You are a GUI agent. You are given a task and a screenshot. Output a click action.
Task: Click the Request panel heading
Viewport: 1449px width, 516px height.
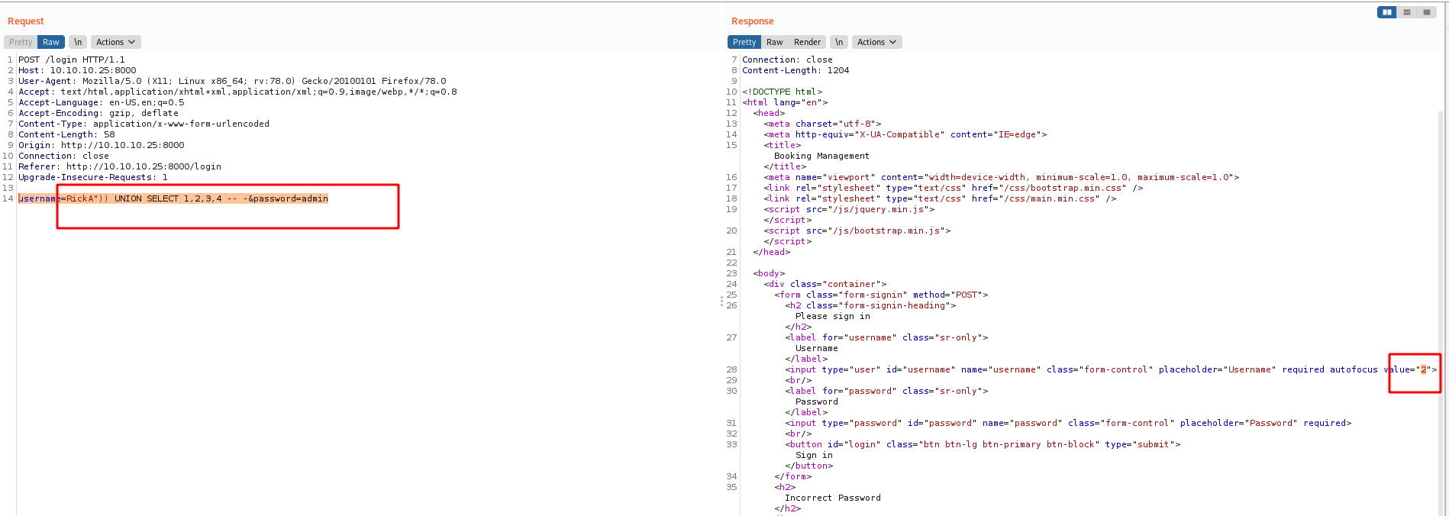(26, 21)
